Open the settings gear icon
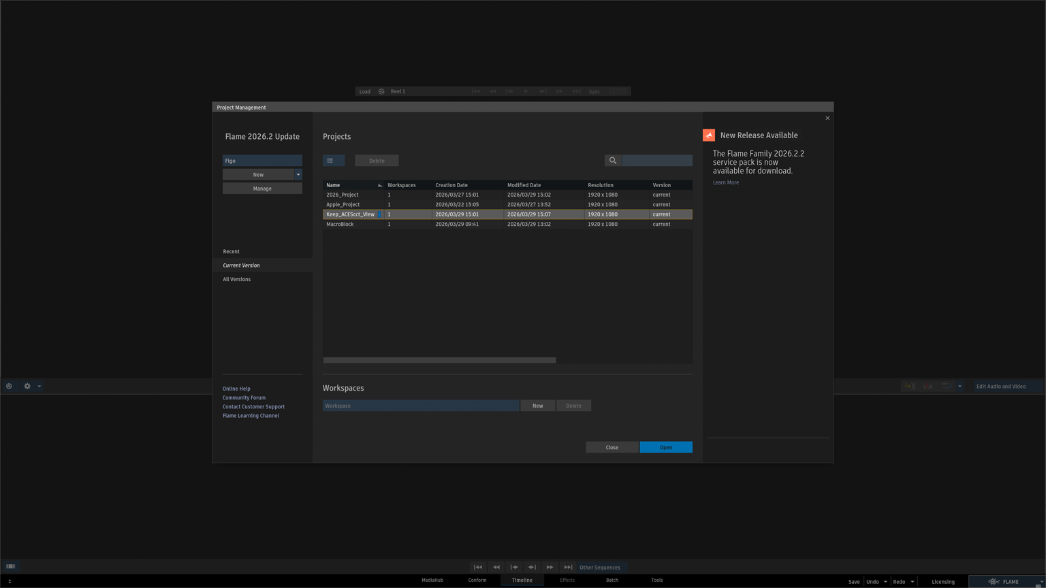The height and width of the screenshot is (588, 1046). point(27,386)
